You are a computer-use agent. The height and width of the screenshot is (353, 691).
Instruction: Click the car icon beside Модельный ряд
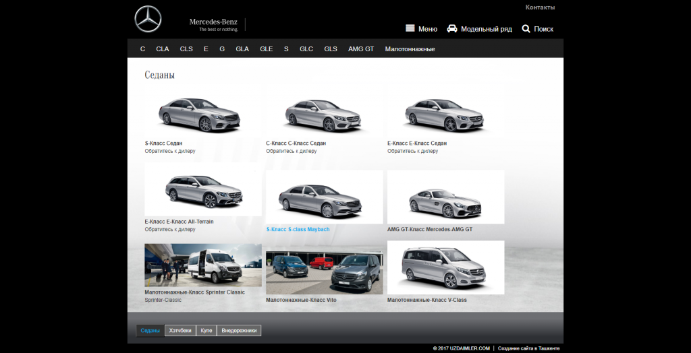click(x=452, y=28)
